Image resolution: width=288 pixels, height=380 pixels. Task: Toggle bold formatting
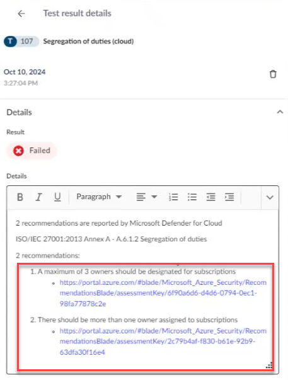pos(20,197)
